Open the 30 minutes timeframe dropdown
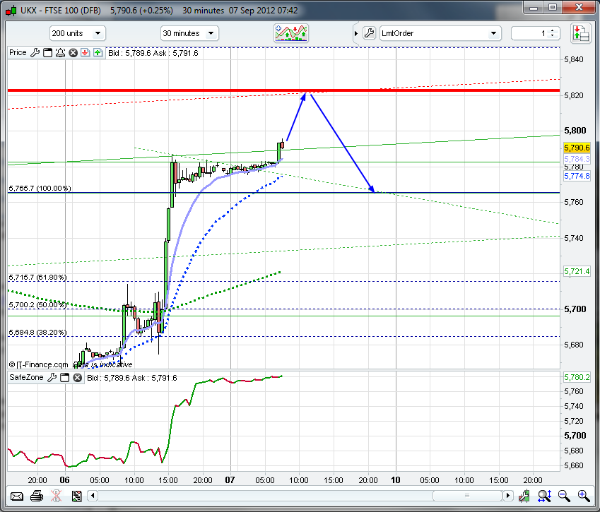The image size is (600, 512). click(x=189, y=33)
